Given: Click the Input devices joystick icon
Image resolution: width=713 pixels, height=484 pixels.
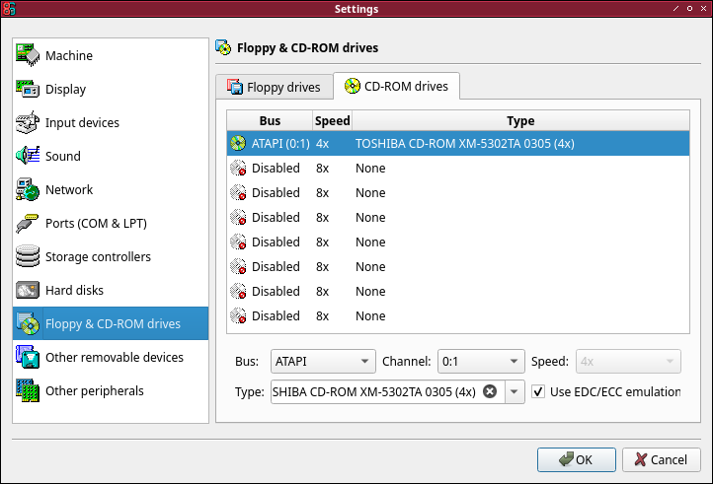Looking at the screenshot, I should (x=28, y=122).
